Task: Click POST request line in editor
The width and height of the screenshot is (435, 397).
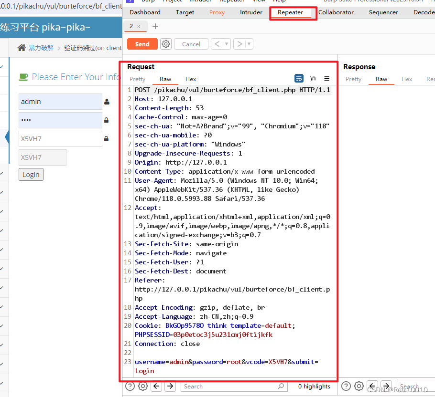Action: (232, 90)
